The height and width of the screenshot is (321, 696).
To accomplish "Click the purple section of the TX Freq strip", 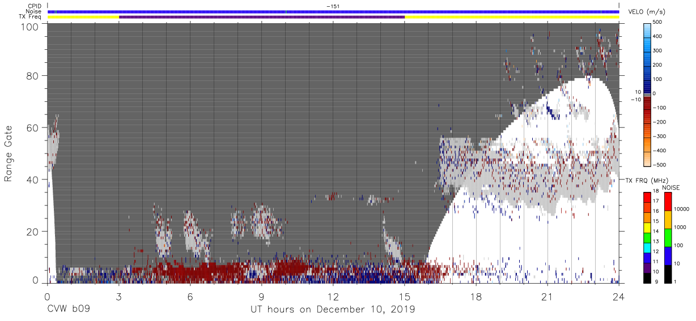I will [x=262, y=17].
